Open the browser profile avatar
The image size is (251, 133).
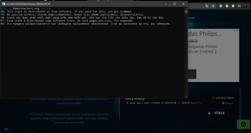coord(245,6)
